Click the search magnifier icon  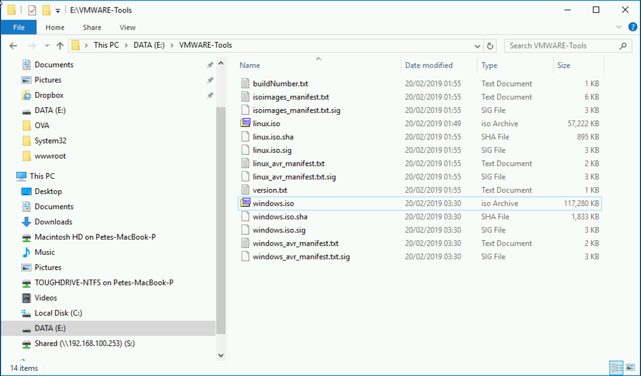(623, 46)
